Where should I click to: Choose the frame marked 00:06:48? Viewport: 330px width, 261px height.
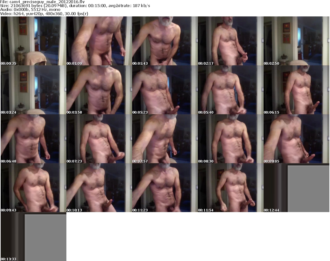click(34, 139)
